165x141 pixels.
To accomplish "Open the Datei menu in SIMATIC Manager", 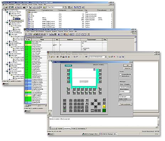I will coord(6,5).
